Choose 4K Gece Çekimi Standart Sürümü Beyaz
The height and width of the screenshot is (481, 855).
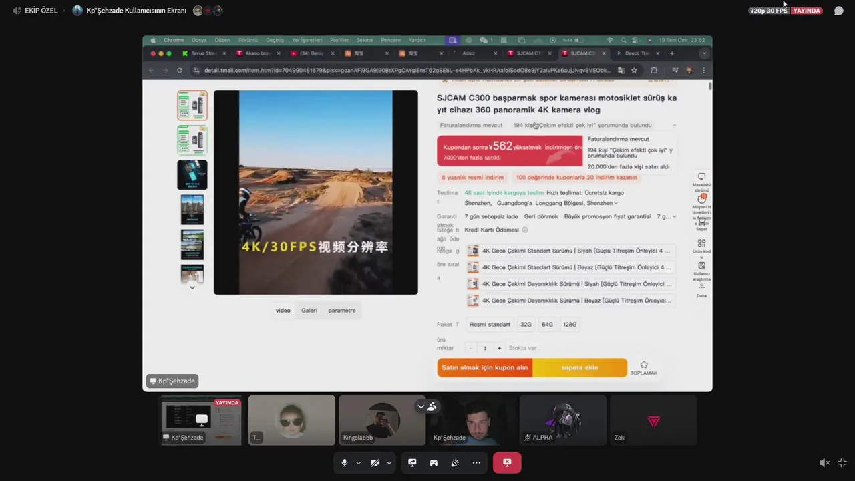[x=570, y=267]
